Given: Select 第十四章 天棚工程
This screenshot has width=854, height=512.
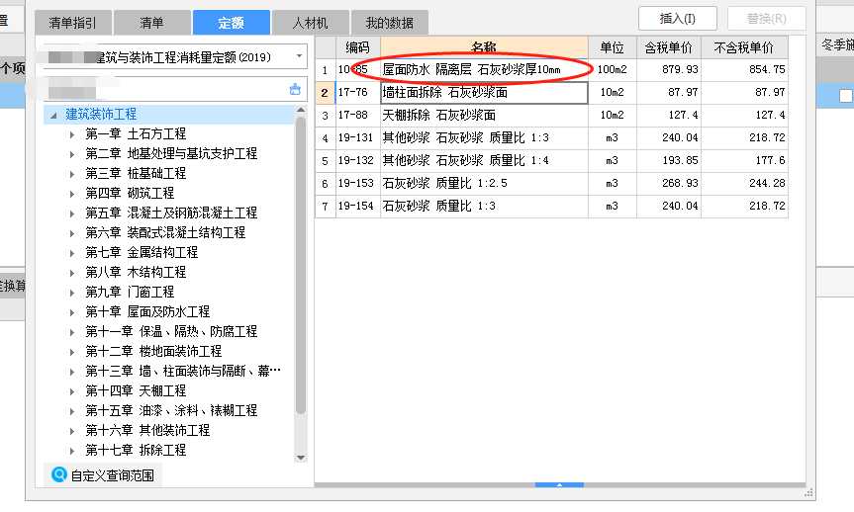Looking at the screenshot, I should 136,390.
